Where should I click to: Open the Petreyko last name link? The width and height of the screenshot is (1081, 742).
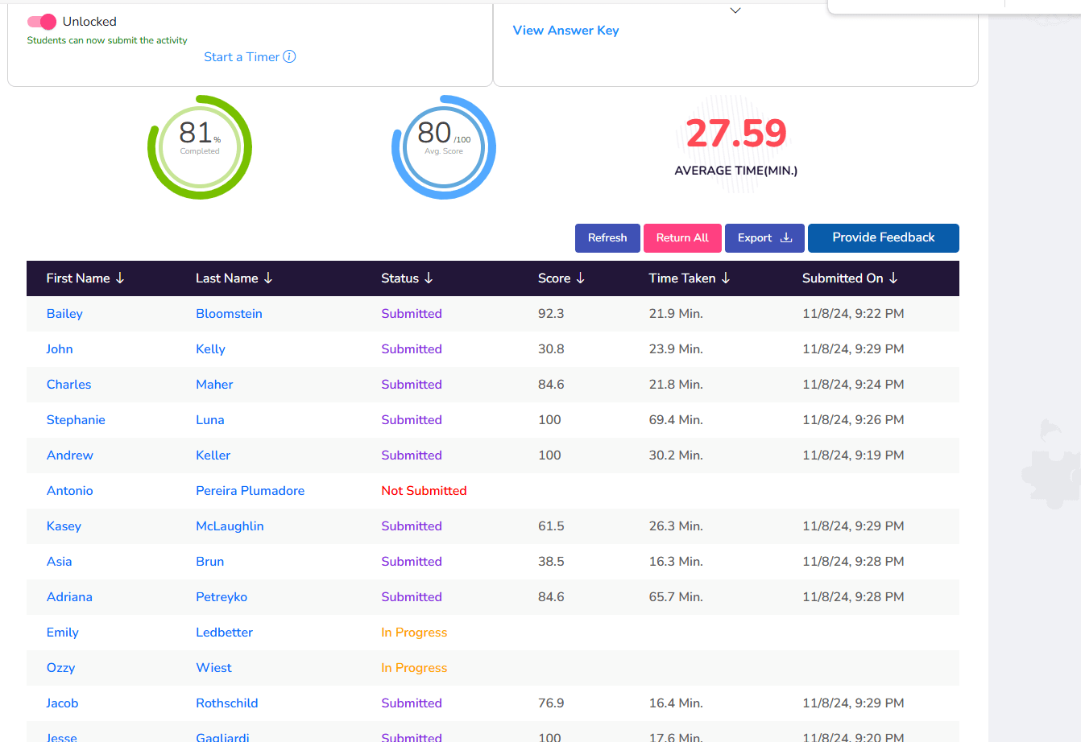click(x=222, y=597)
